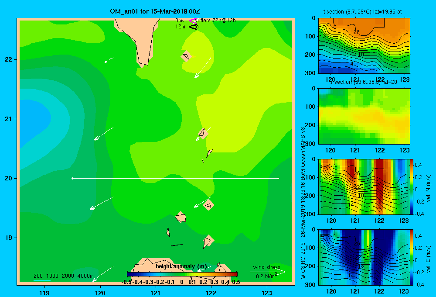
Task: Click the green depth contour sample under '200'
Action: (x=42, y=280)
